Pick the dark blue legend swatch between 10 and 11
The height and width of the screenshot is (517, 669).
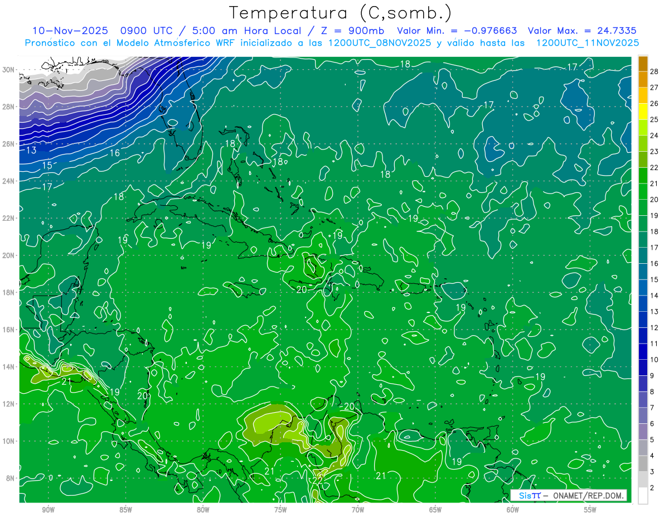tap(643, 351)
